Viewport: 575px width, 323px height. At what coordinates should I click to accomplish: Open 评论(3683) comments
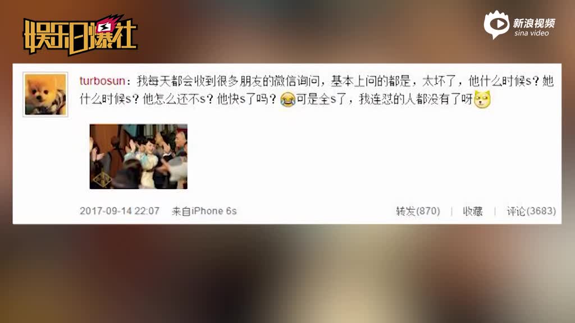(531, 211)
